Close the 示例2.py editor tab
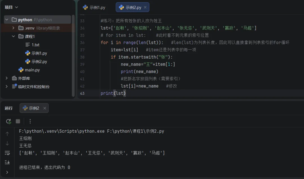The width and height of the screenshot is (304, 179). coord(145,7)
